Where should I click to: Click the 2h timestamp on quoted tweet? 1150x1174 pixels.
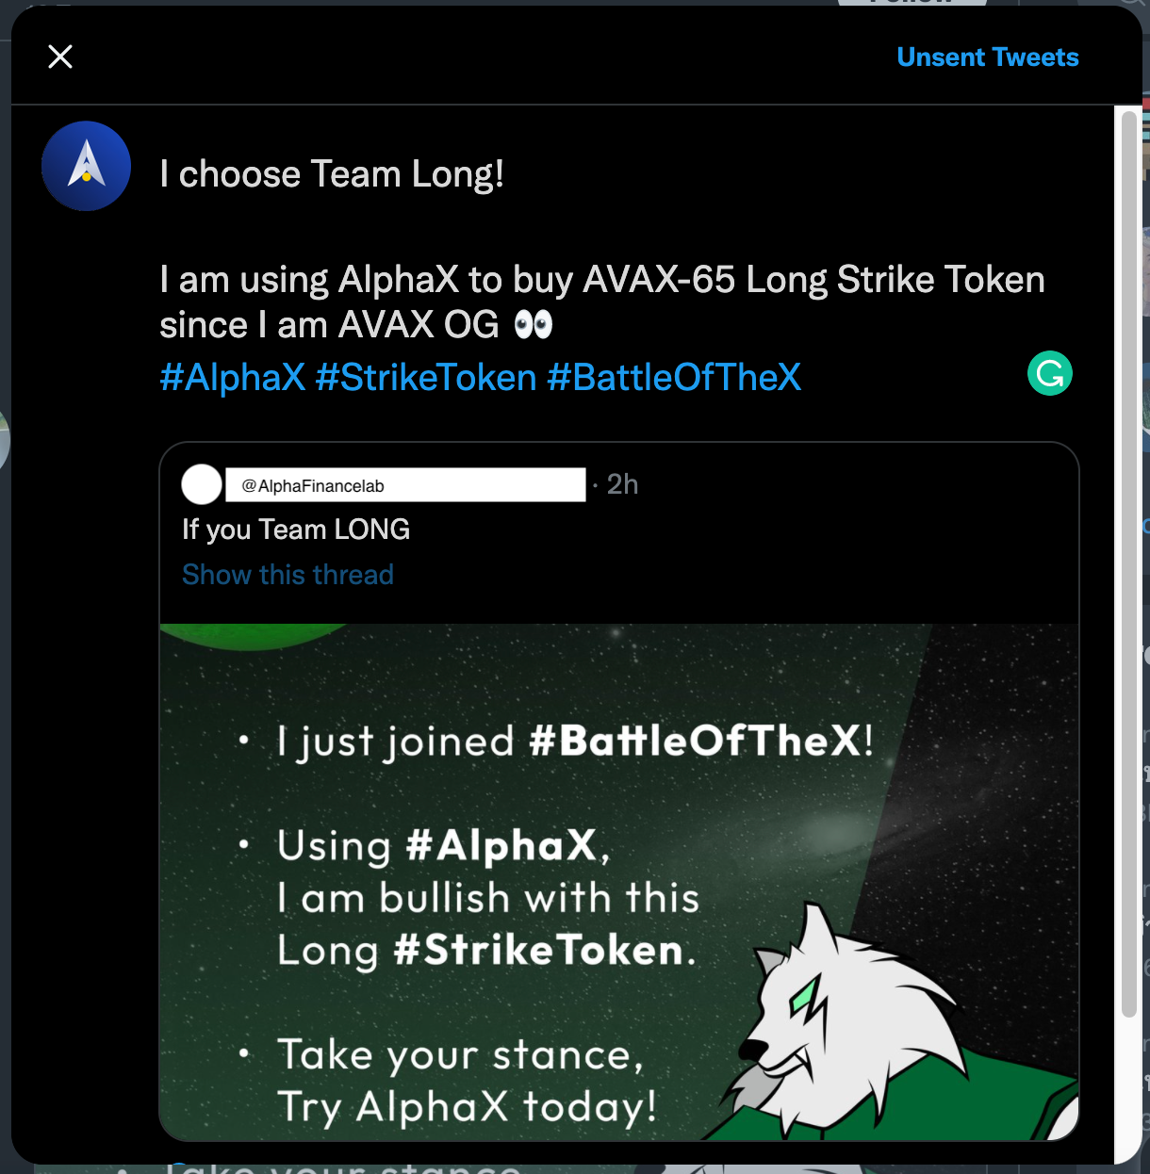[x=622, y=484]
